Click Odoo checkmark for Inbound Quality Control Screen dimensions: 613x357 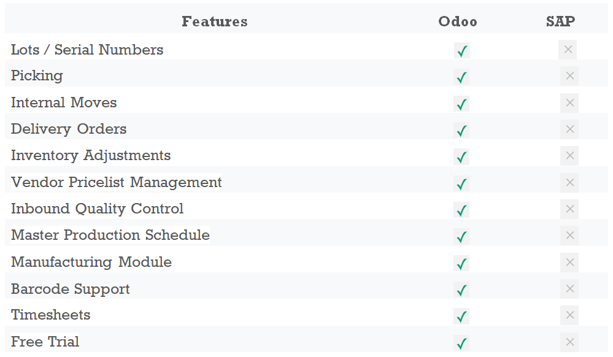click(x=461, y=210)
